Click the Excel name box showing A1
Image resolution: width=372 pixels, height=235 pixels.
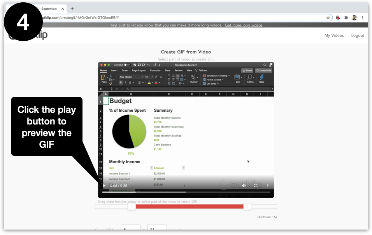105,89
